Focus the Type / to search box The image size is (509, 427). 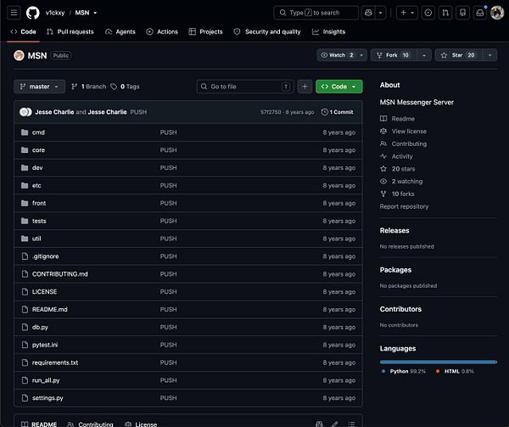pos(316,13)
